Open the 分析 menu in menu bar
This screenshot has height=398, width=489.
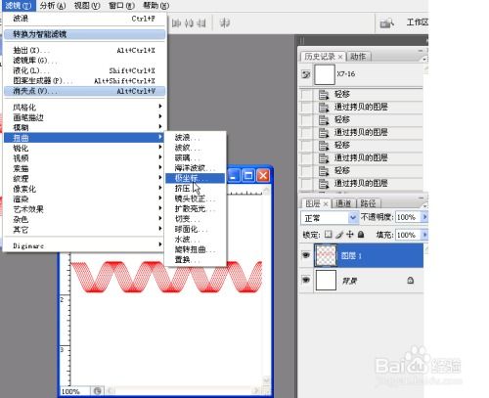[x=53, y=6]
